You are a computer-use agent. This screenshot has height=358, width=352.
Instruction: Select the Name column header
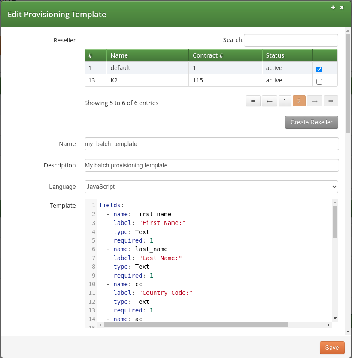[x=147, y=55]
